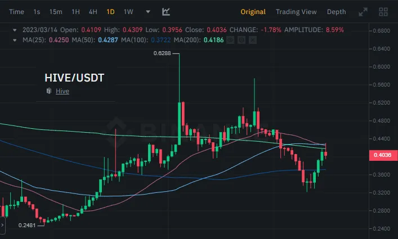The width and height of the screenshot is (398, 239).
Task: Switch to Trading View chart
Action: click(x=296, y=12)
